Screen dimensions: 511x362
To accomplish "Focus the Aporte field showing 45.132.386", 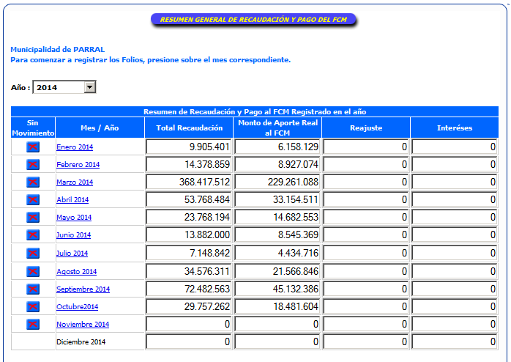I will pos(277,289).
